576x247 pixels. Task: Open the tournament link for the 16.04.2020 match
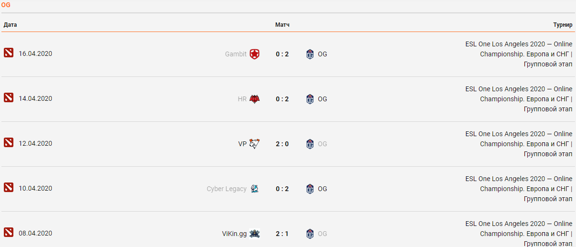[x=519, y=54]
